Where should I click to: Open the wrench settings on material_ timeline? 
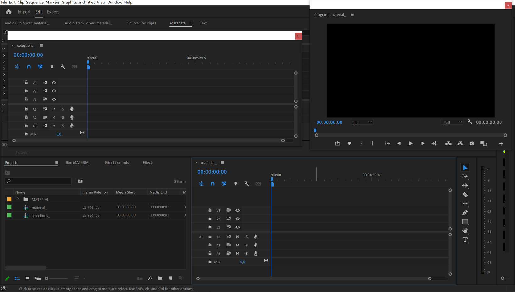coord(247,184)
